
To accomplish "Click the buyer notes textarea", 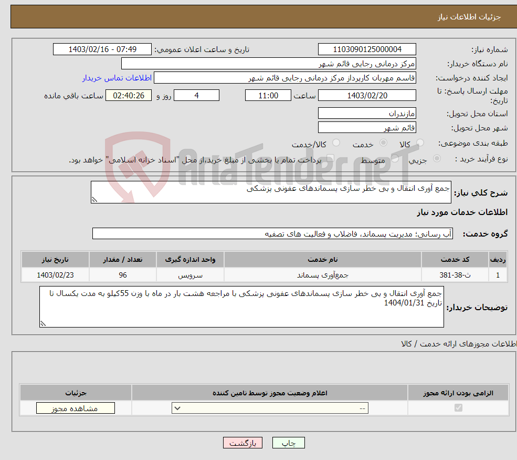I will tap(241, 307).
